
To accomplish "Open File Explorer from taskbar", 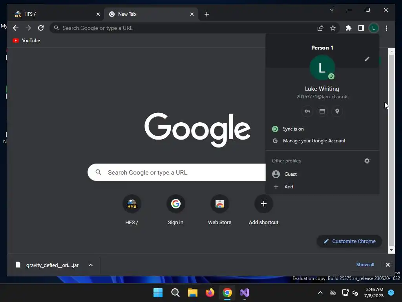I will click(x=192, y=293).
